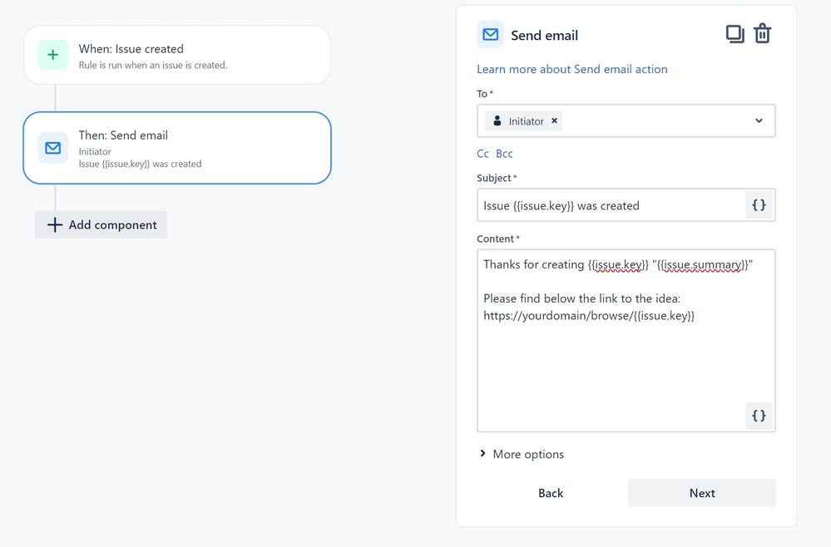Open smart values braces in the Content field
Screen dimensions: 831x547
[759, 415]
